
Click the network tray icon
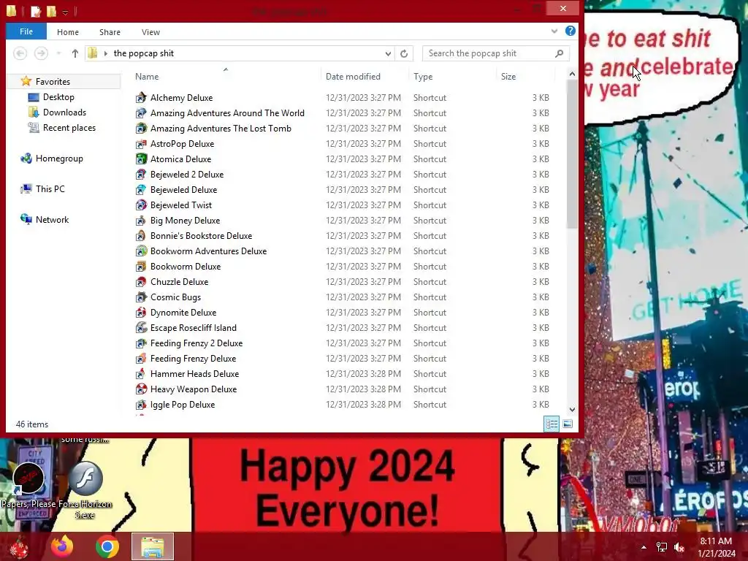pyautogui.click(x=662, y=547)
